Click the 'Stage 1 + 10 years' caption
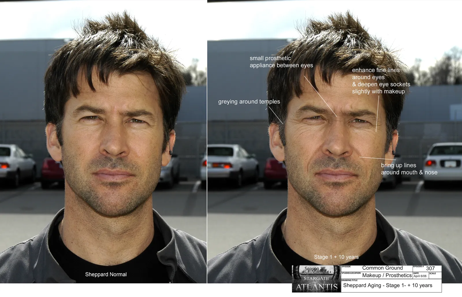The image size is (462, 297). (x=336, y=257)
